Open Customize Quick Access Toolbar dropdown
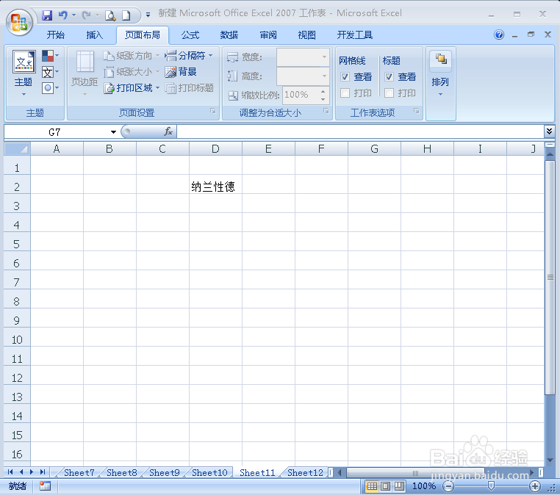 [148, 15]
